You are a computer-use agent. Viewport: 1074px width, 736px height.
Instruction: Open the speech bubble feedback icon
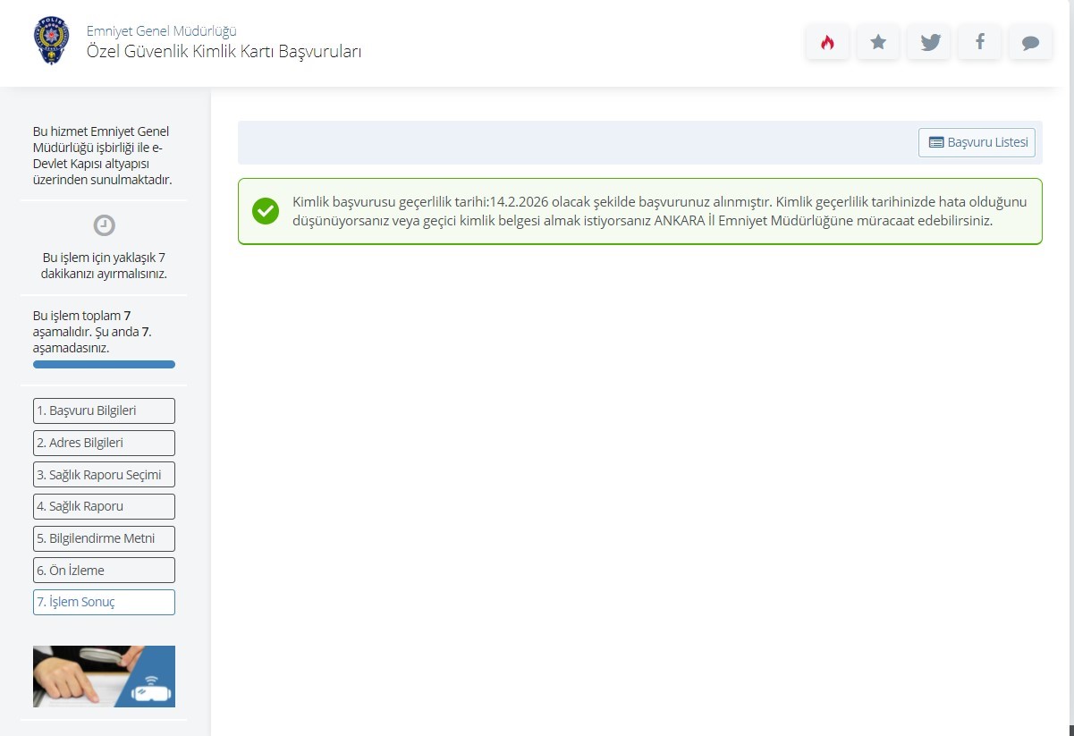pos(1030,42)
